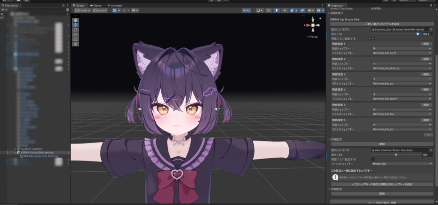Open the Kemono_Ear_fox shape key dropdown
This screenshot has height=205, width=438.
[402, 114]
